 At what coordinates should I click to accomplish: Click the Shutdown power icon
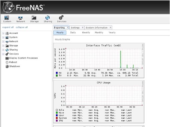pos(7,66)
